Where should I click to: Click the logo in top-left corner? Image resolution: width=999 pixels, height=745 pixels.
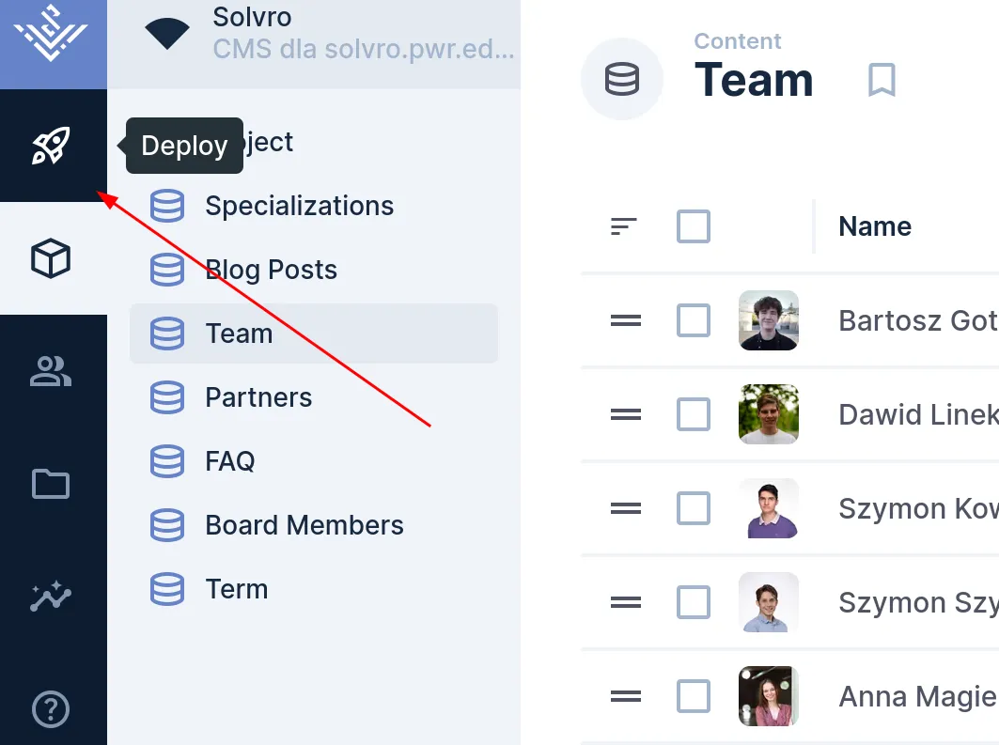[53, 39]
